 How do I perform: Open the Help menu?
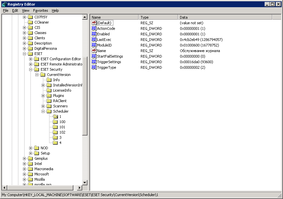point(55,10)
